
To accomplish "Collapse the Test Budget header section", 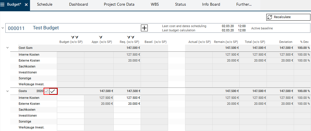I will [3, 28].
